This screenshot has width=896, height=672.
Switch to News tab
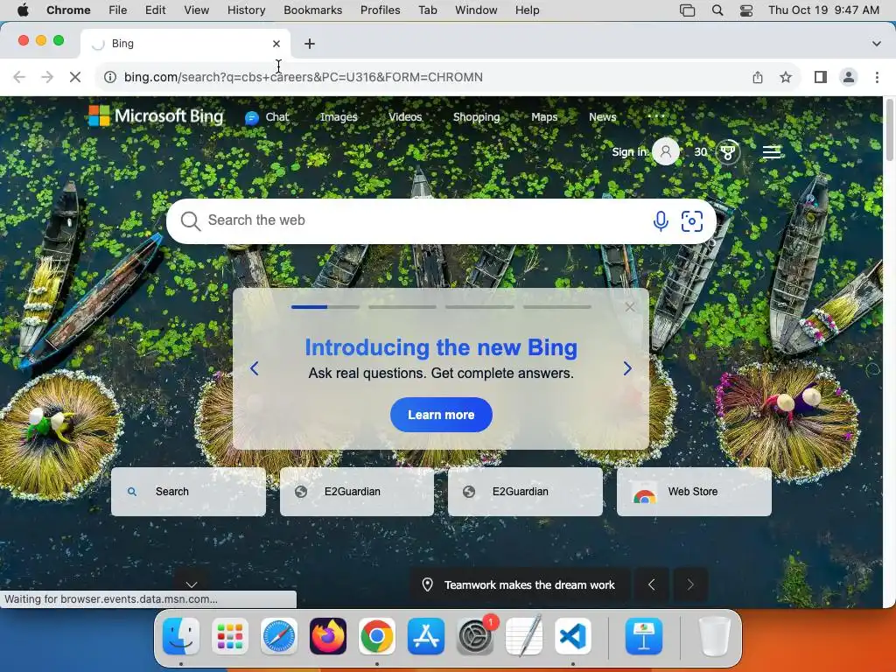pos(602,117)
